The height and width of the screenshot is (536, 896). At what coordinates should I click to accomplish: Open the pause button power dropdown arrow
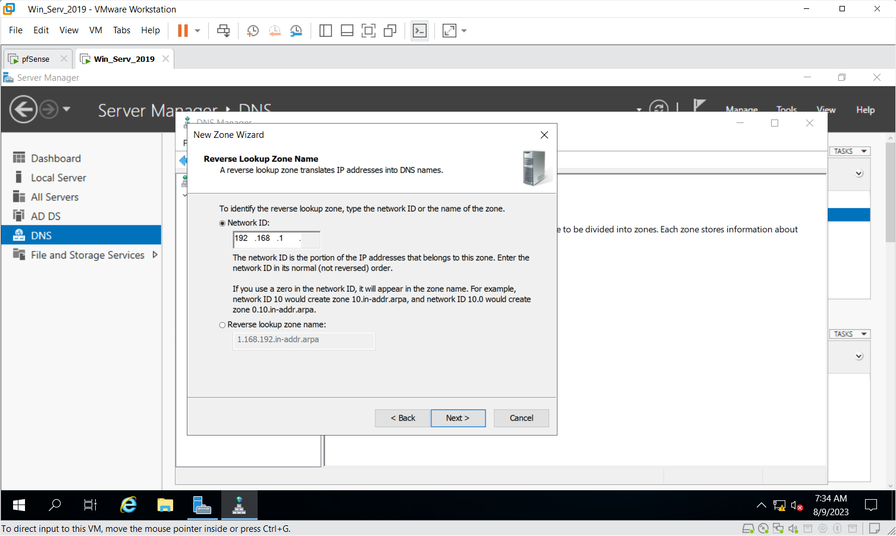click(x=198, y=30)
